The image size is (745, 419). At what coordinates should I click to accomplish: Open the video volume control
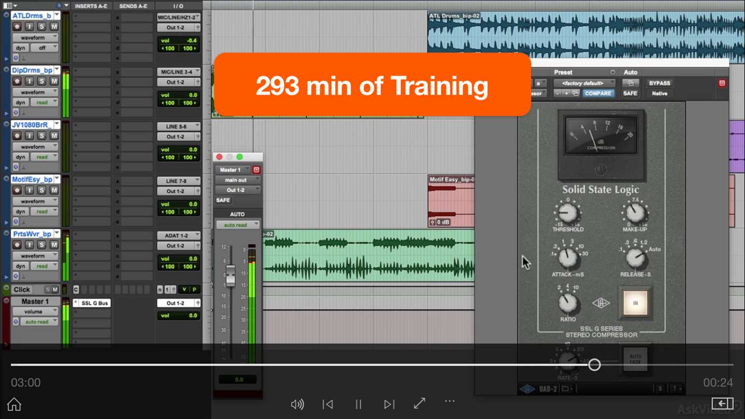[297, 404]
